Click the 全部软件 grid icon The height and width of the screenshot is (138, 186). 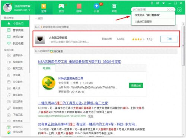coord(9,55)
